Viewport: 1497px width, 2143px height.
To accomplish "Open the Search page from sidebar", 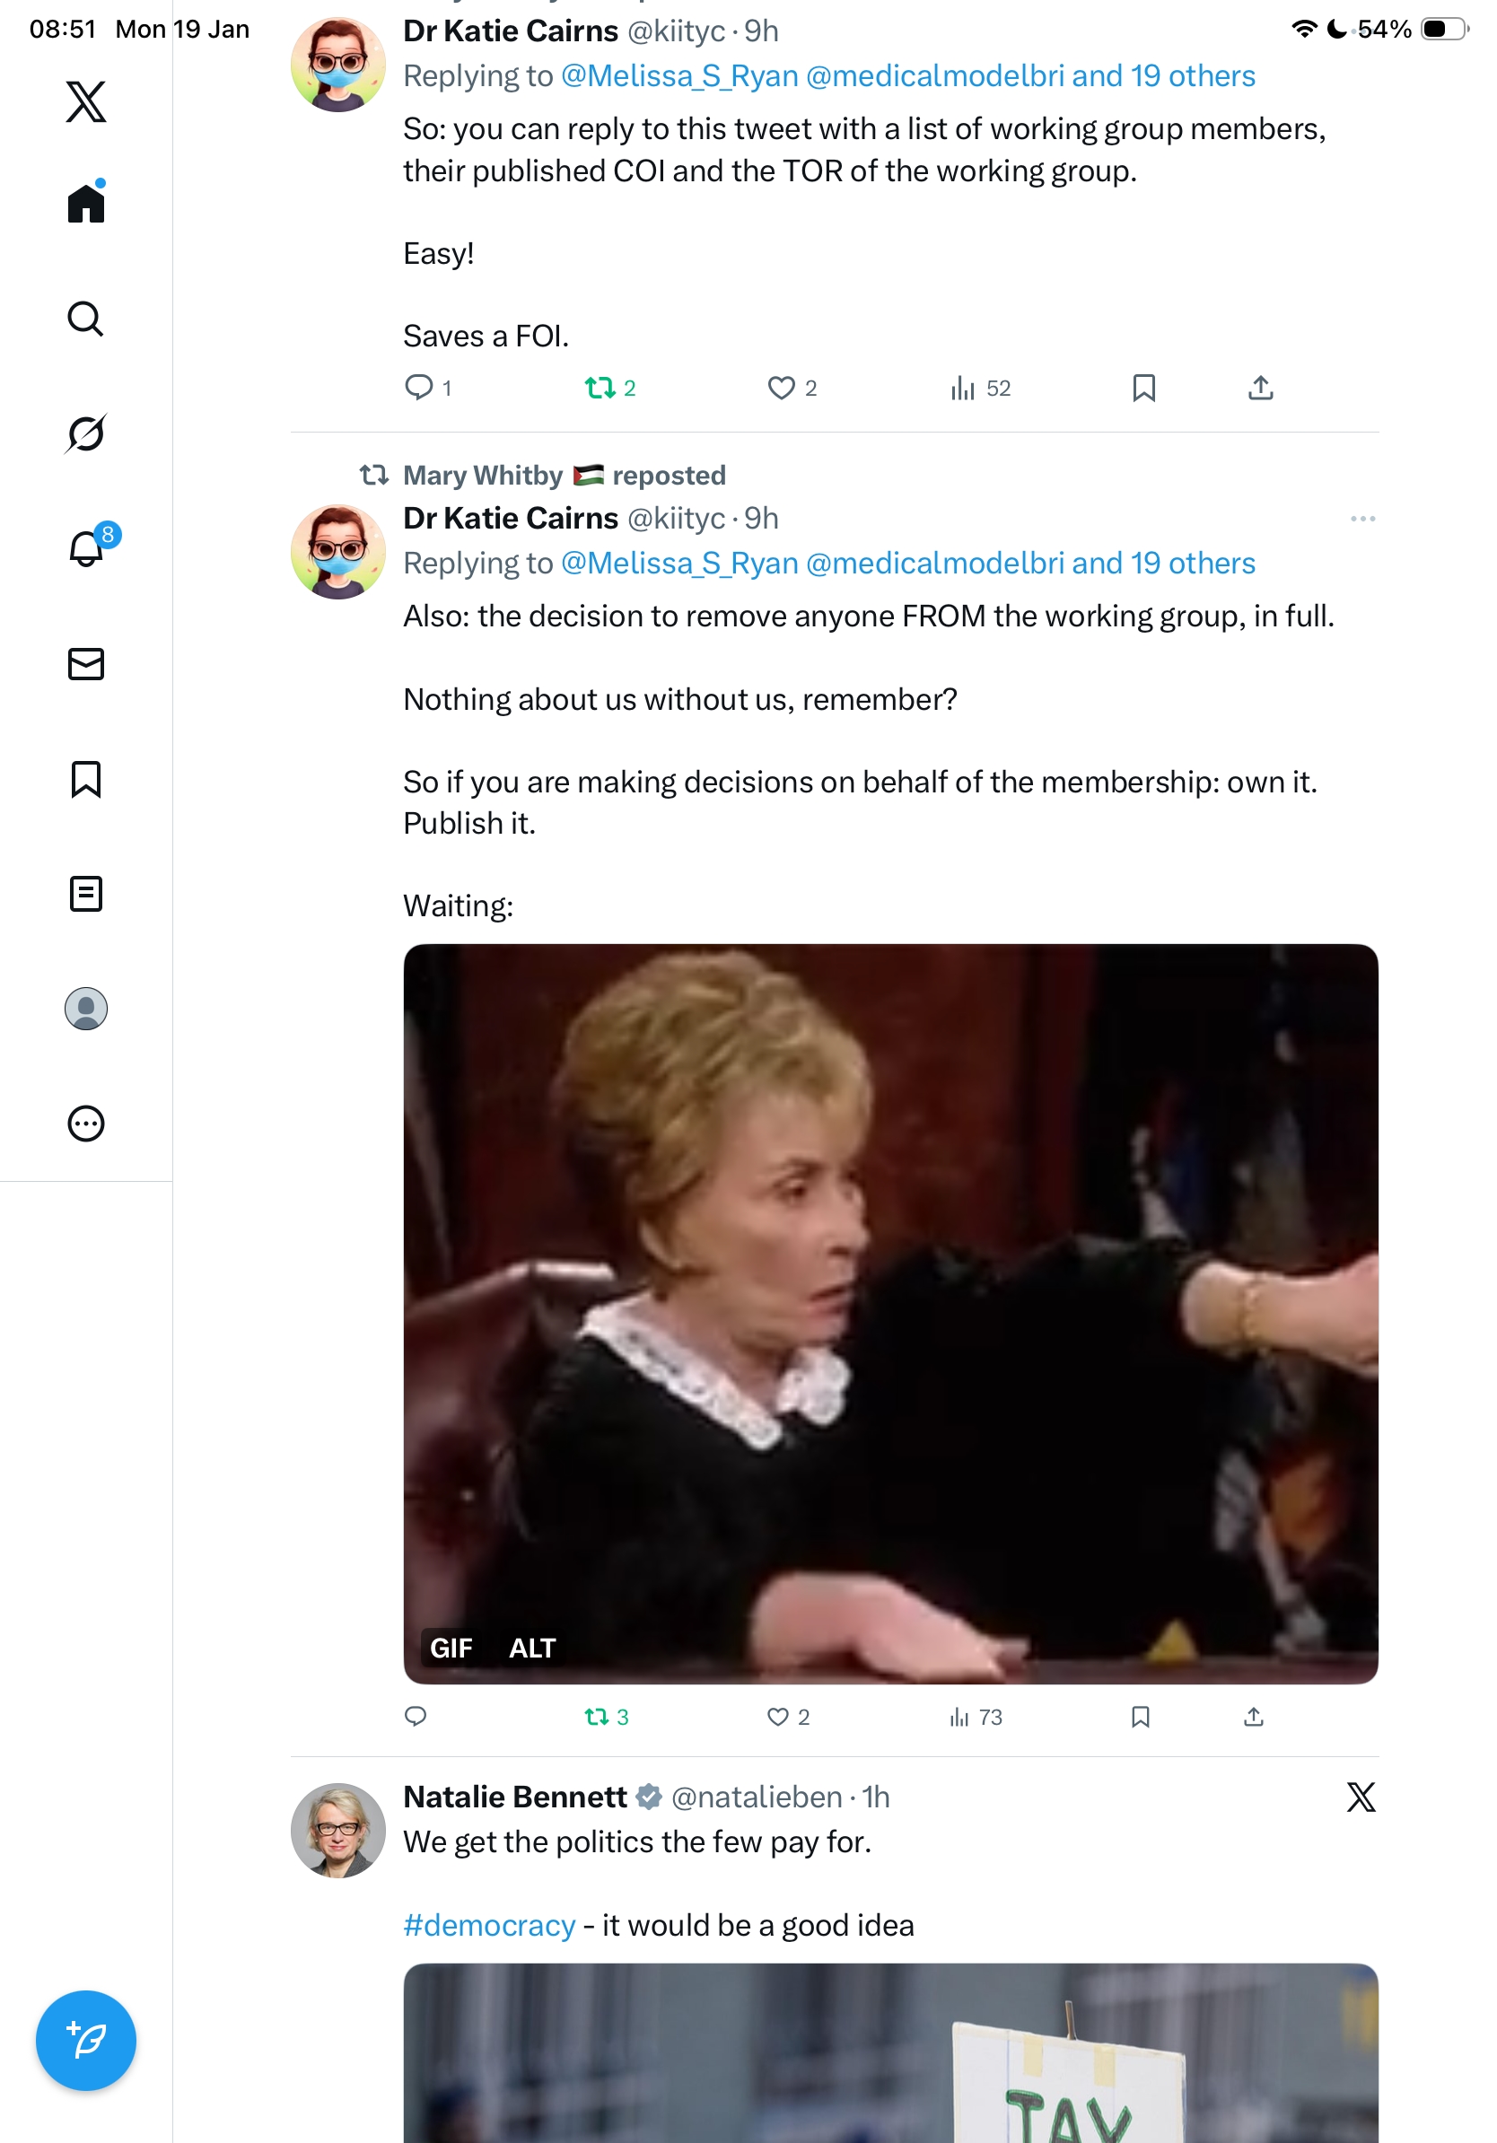I will click(86, 319).
